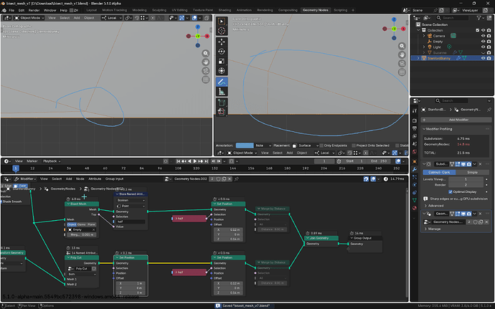The height and width of the screenshot is (309, 495).
Task: Open the Render menu
Action: [x=34, y=10]
